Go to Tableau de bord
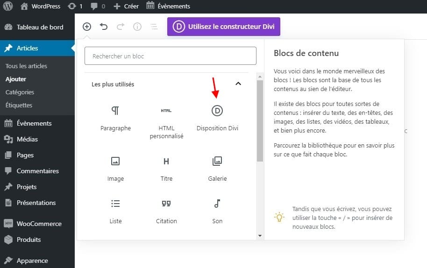The height and width of the screenshot is (268, 427). tap(37, 27)
